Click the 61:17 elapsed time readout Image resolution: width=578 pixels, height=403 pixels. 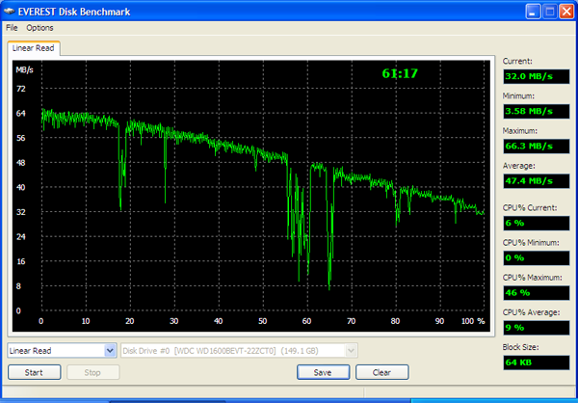pos(400,73)
